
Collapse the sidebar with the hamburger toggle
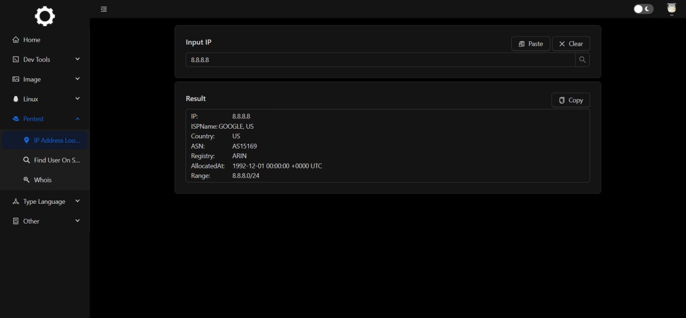[103, 9]
